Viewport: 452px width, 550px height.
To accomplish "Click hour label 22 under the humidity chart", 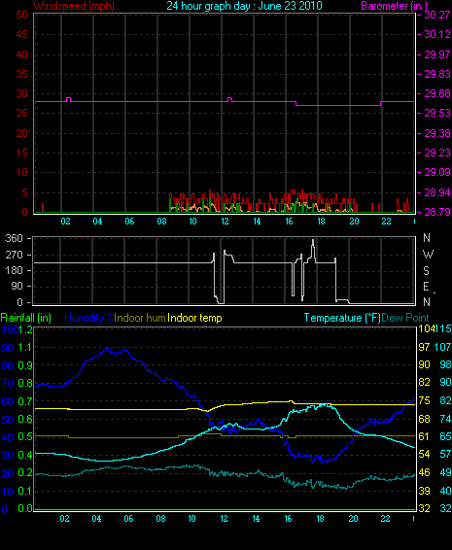I will coord(385,519).
